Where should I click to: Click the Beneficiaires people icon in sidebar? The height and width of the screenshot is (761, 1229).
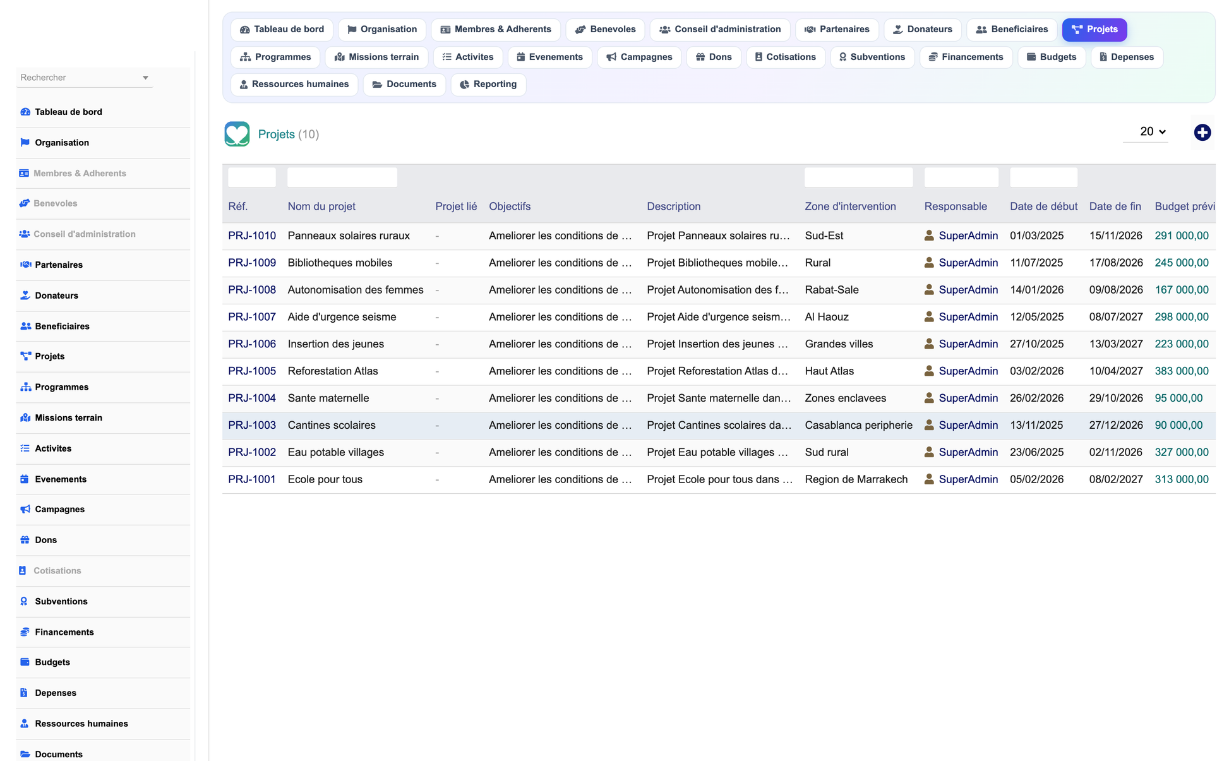[25, 327]
